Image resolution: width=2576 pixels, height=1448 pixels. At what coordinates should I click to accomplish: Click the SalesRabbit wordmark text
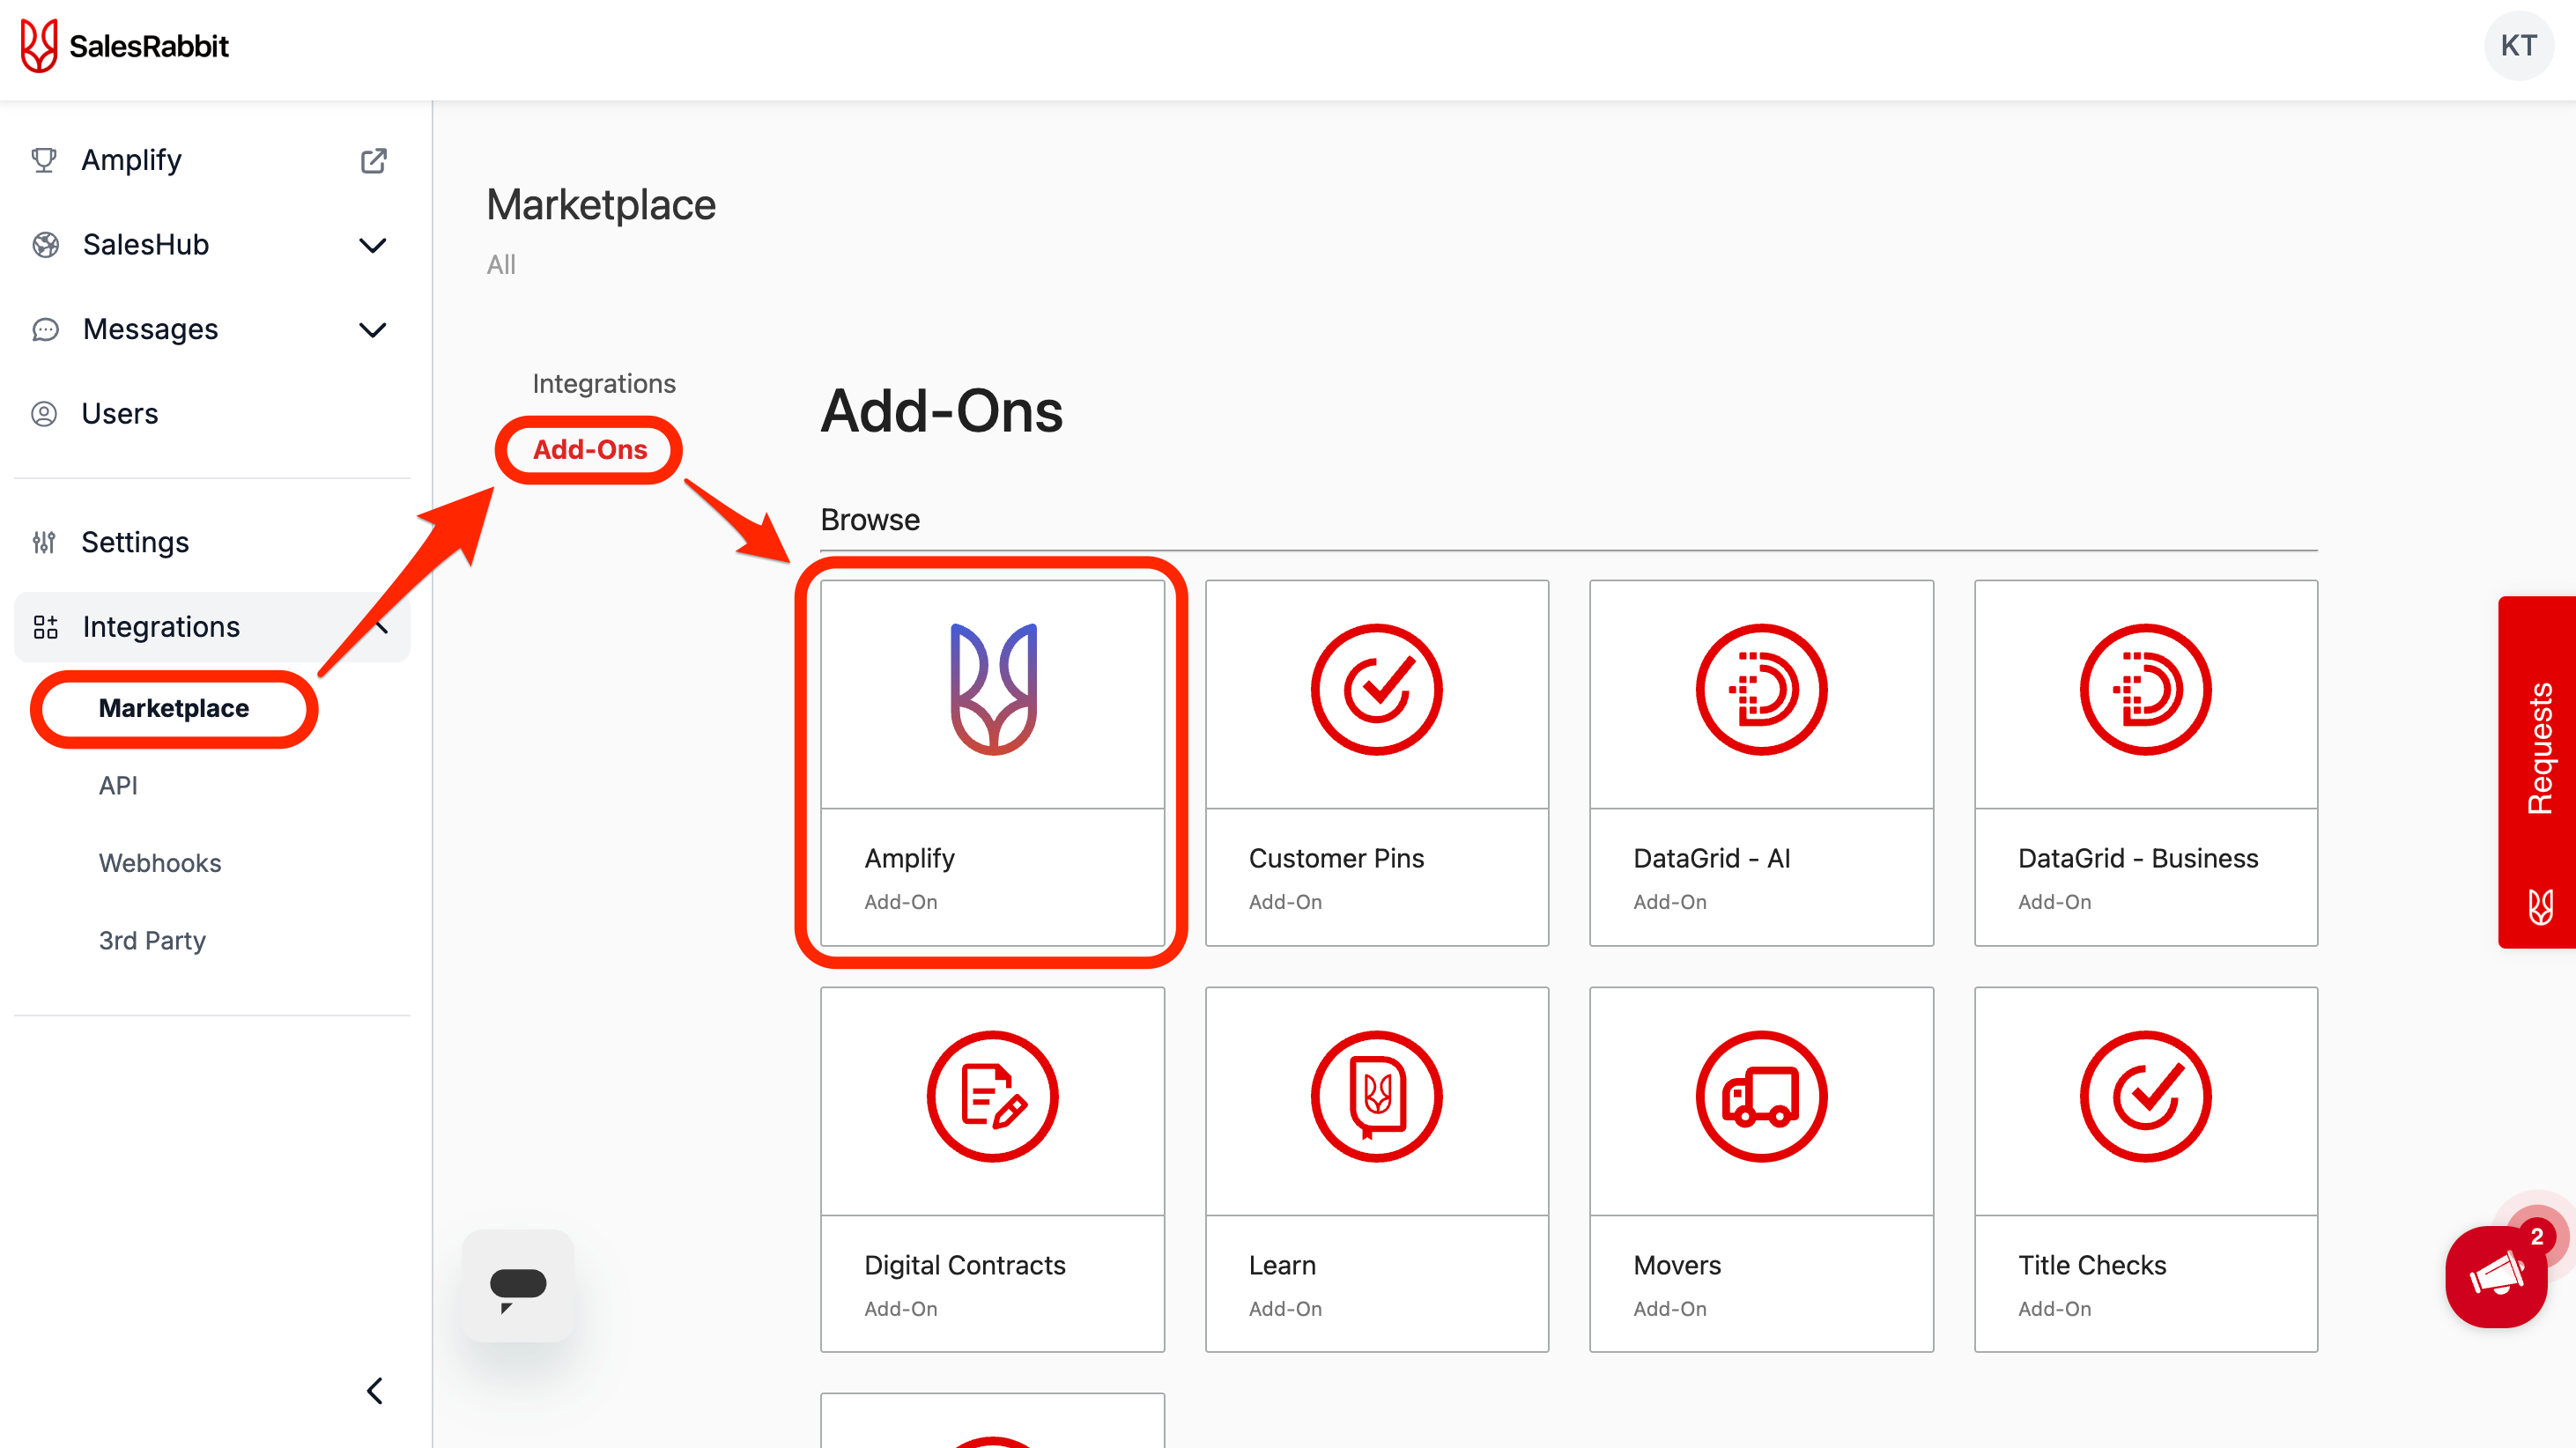(149, 46)
